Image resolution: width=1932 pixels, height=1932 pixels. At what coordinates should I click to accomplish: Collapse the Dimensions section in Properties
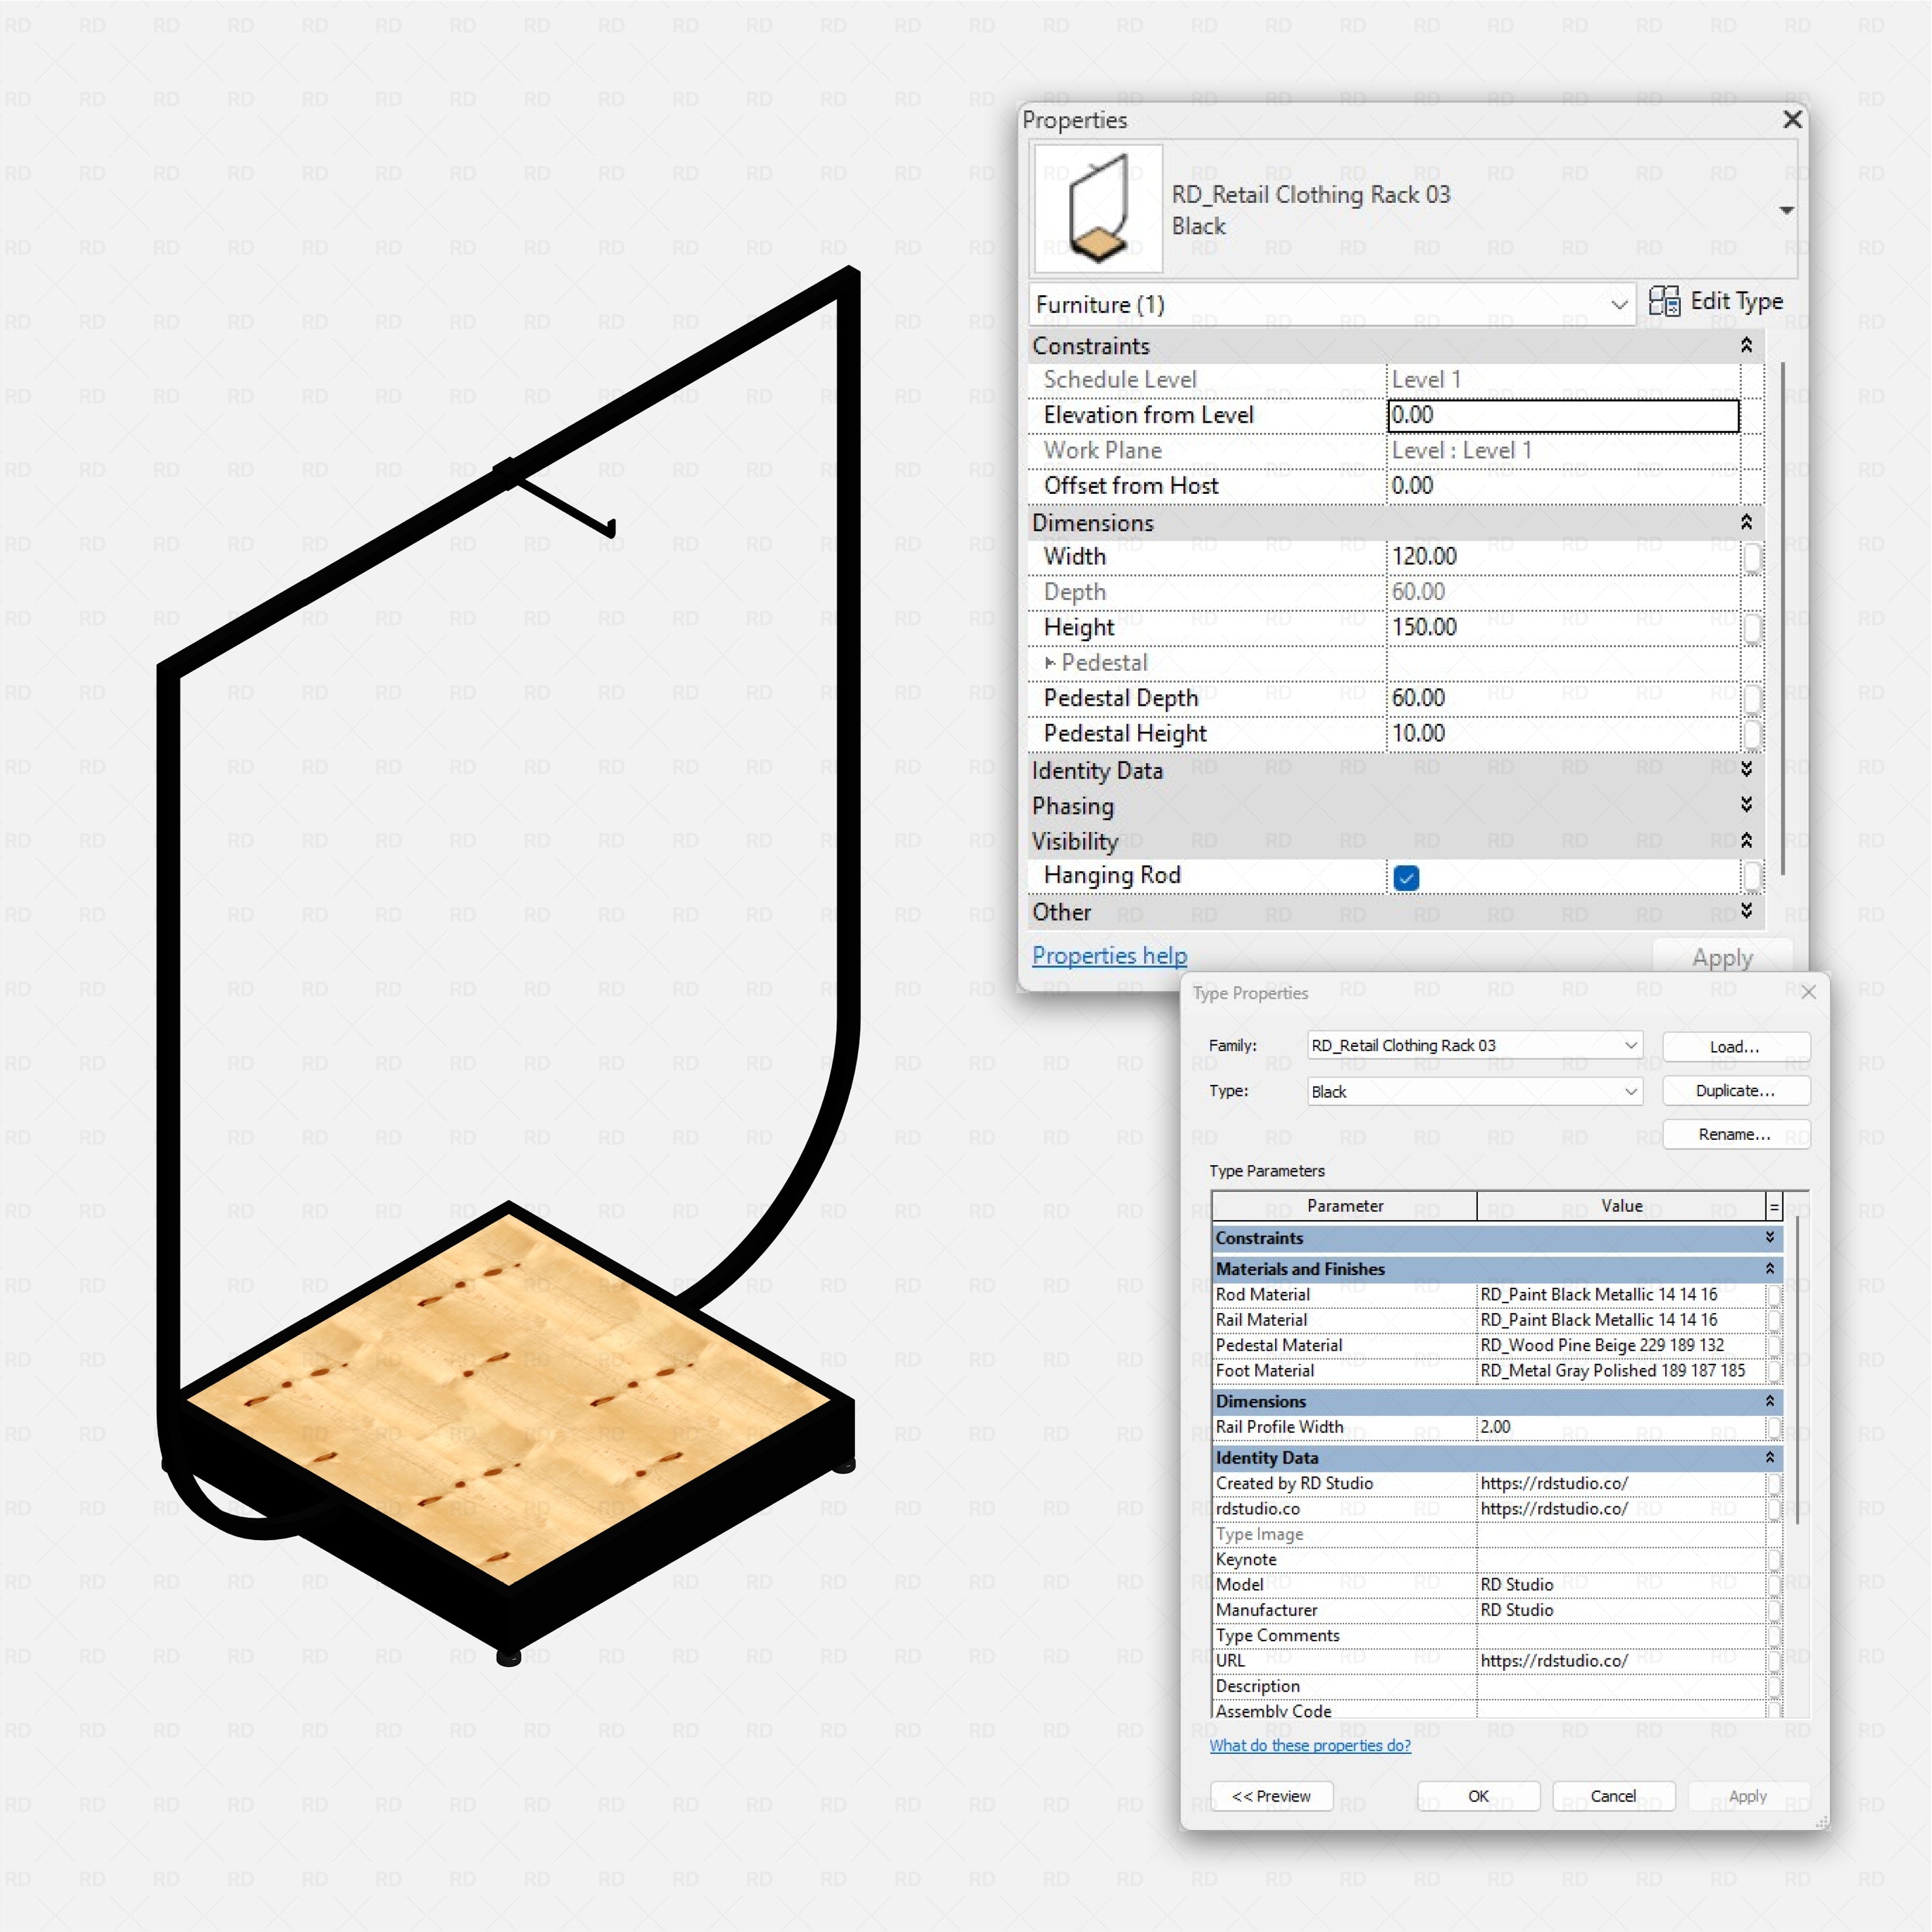(1746, 522)
